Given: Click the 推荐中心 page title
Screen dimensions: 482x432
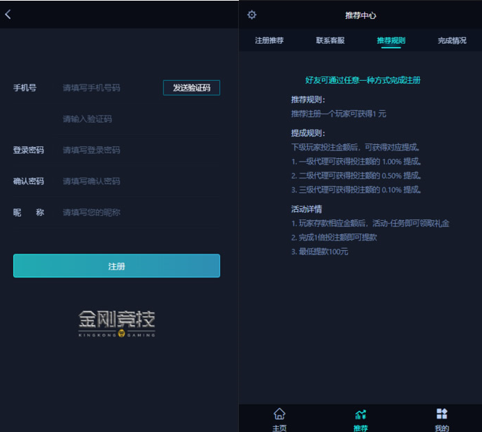Looking at the screenshot, I should pos(361,15).
